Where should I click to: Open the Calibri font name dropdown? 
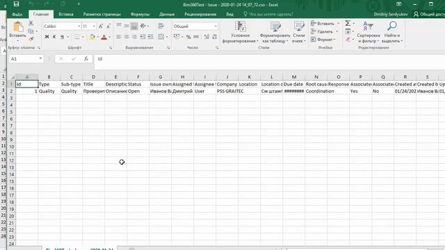click(79, 26)
